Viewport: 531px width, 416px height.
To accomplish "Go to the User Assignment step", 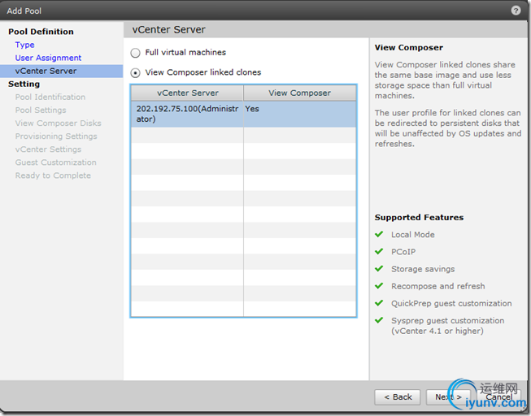I will 48,58.
